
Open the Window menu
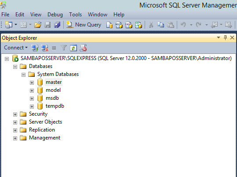98,15
